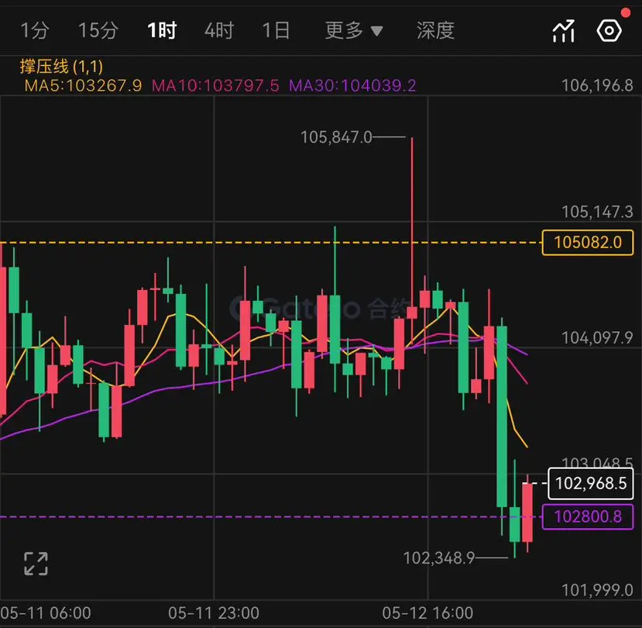Switch to the 15分 interval
The width and height of the screenshot is (642, 628).
point(98,31)
